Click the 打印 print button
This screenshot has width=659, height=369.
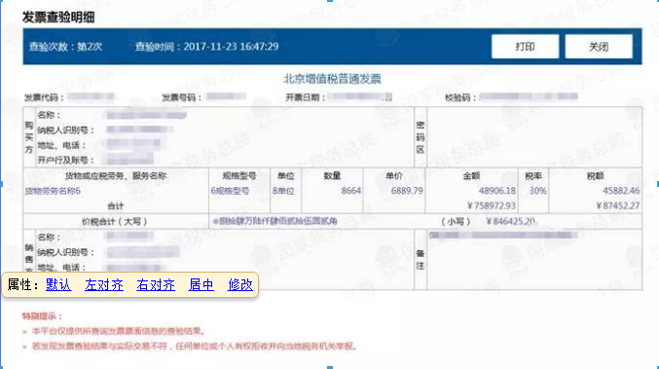point(525,47)
